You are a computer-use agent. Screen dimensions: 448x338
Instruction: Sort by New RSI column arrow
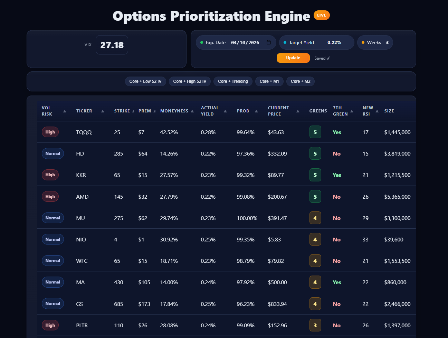[x=377, y=111]
